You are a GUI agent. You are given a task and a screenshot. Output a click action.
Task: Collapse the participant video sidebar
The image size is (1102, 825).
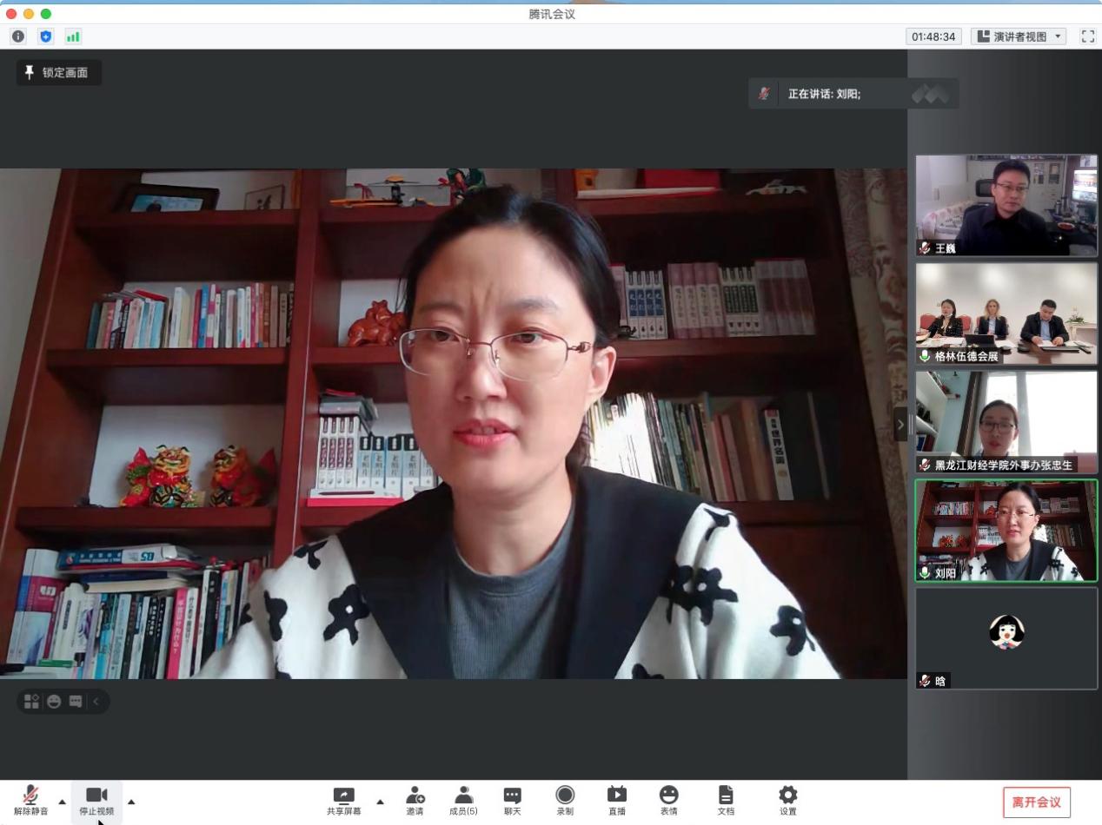(900, 425)
